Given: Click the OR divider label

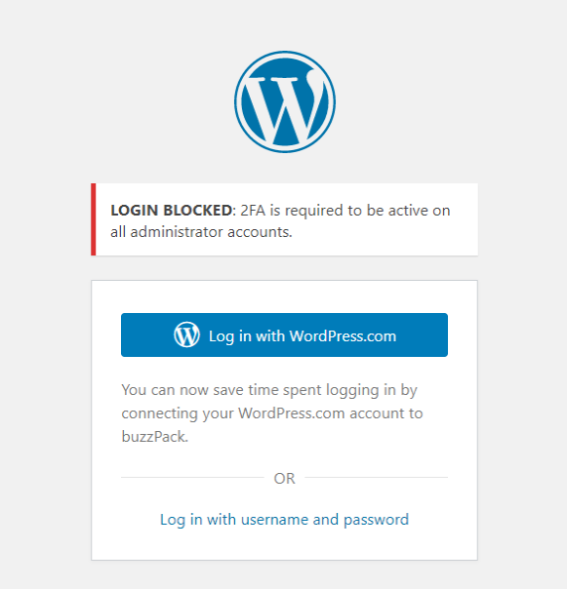Looking at the screenshot, I should click(x=284, y=478).
